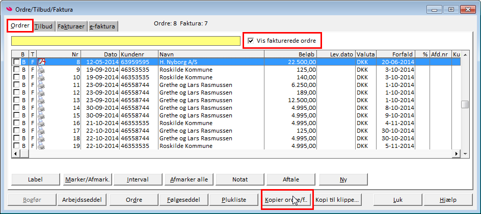This screenshot has width=481, height=214.
Task: Sort by the Dato column header
Action: 100,54
